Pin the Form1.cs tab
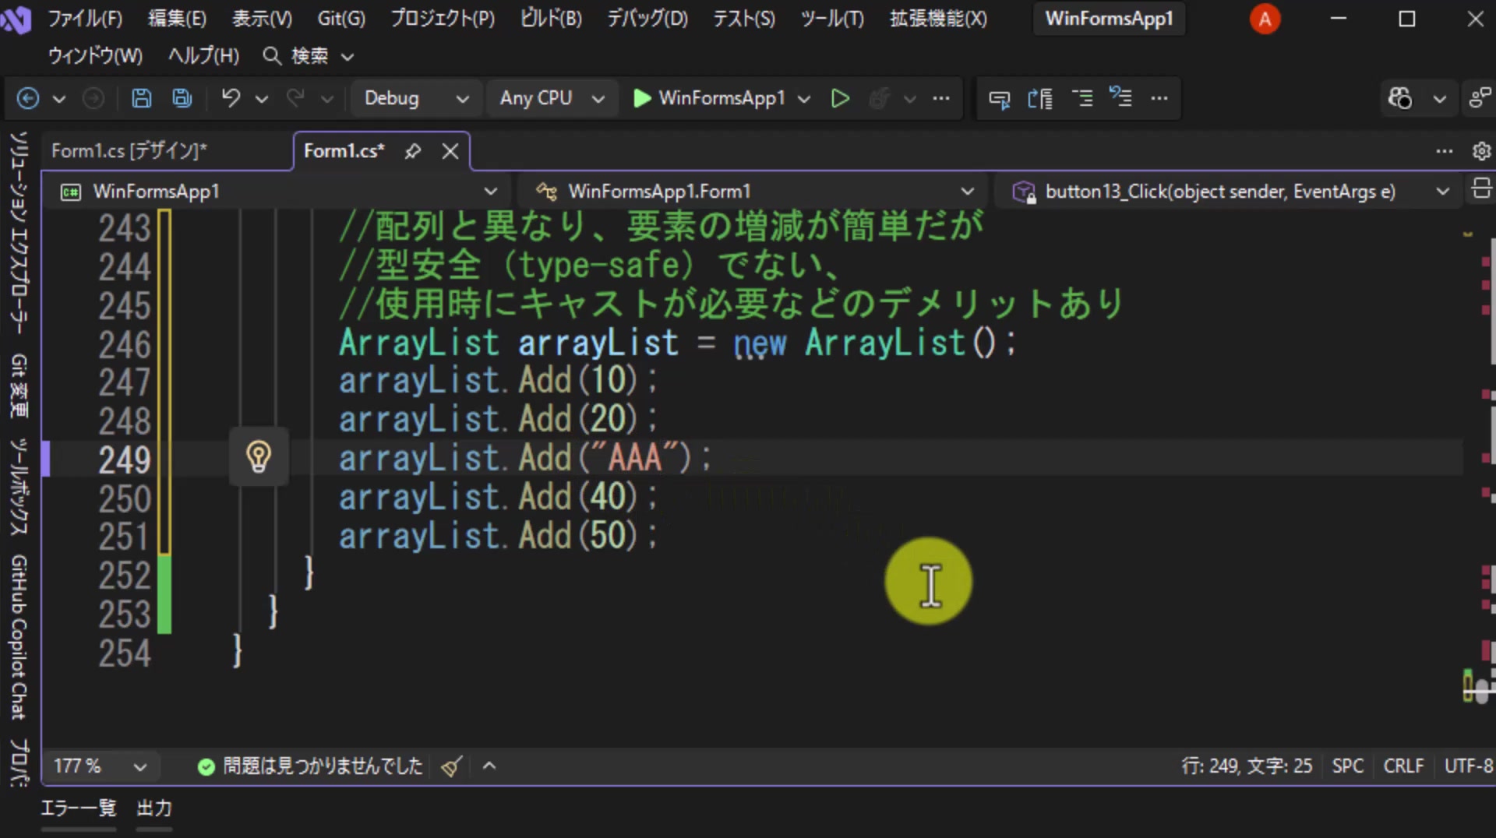The width and height of the screenshot is (1496, 838). click(x=413, y=151)
